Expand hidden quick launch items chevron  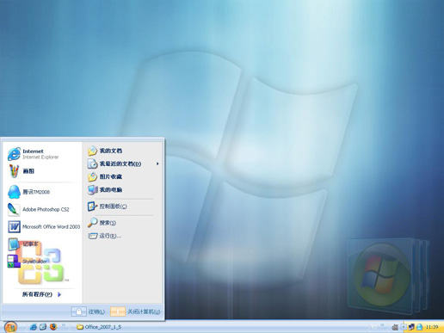click(64, 325)
